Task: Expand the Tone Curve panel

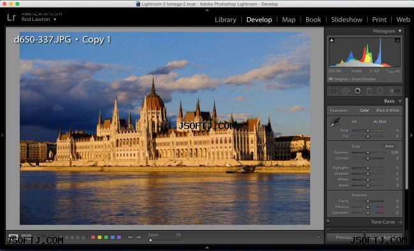Action: coord(400,222)
